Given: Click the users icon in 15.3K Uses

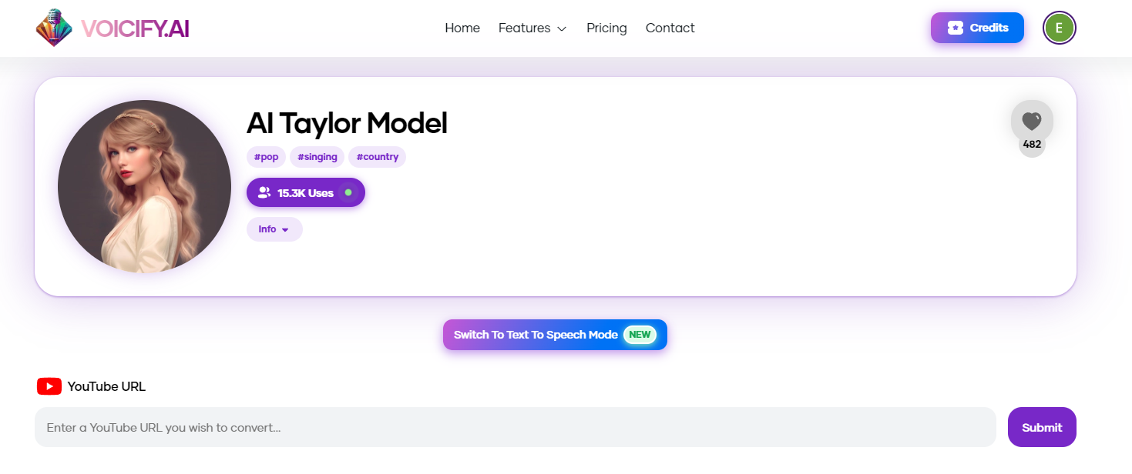Looking at the screenshot, I should 264,192.
